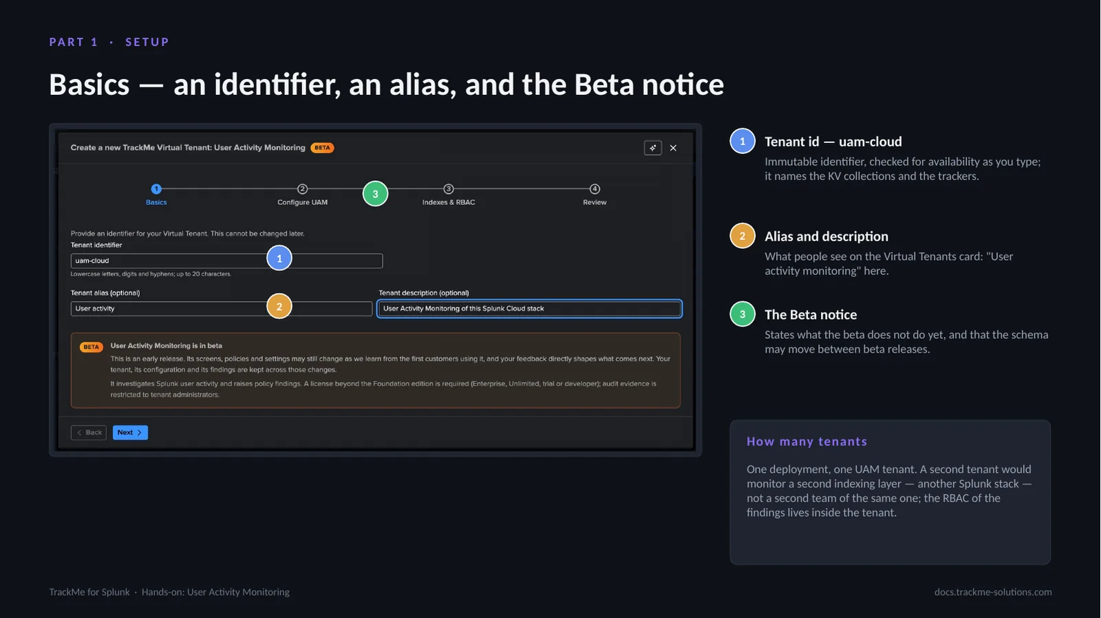Click the Next button
The height and width of the screenshot is (618, 1101).
coord(130,432)
